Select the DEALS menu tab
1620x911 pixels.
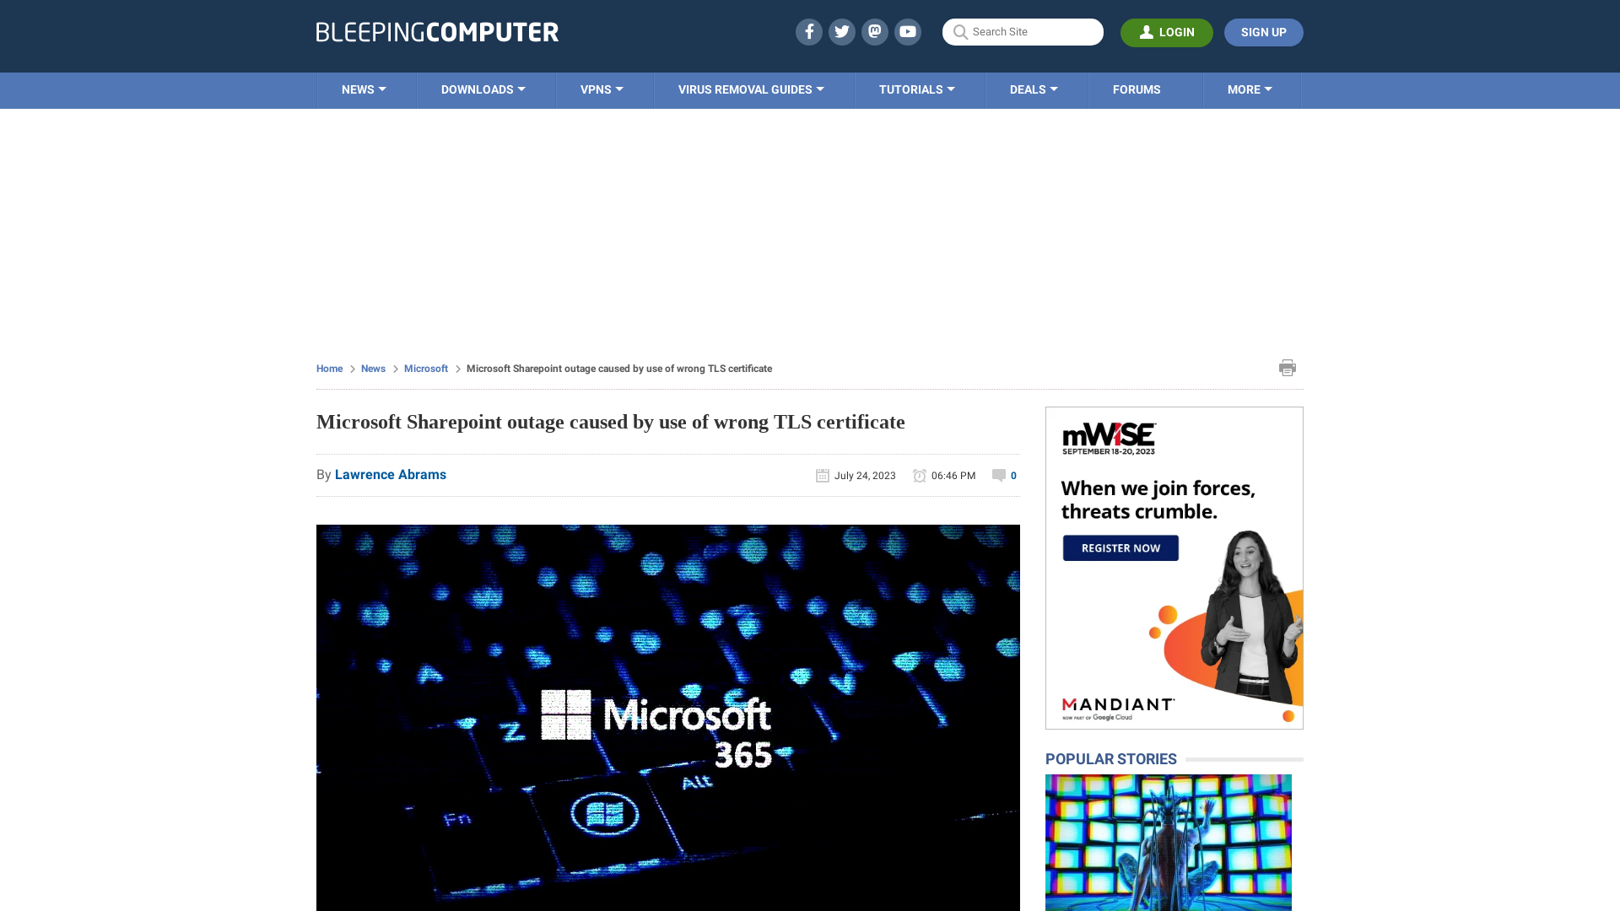(x=1034, y=90)
